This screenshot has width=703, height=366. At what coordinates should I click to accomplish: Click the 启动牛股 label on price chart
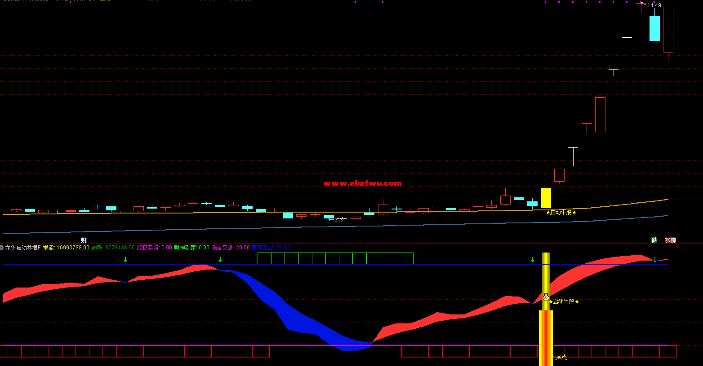click(561, 212)
